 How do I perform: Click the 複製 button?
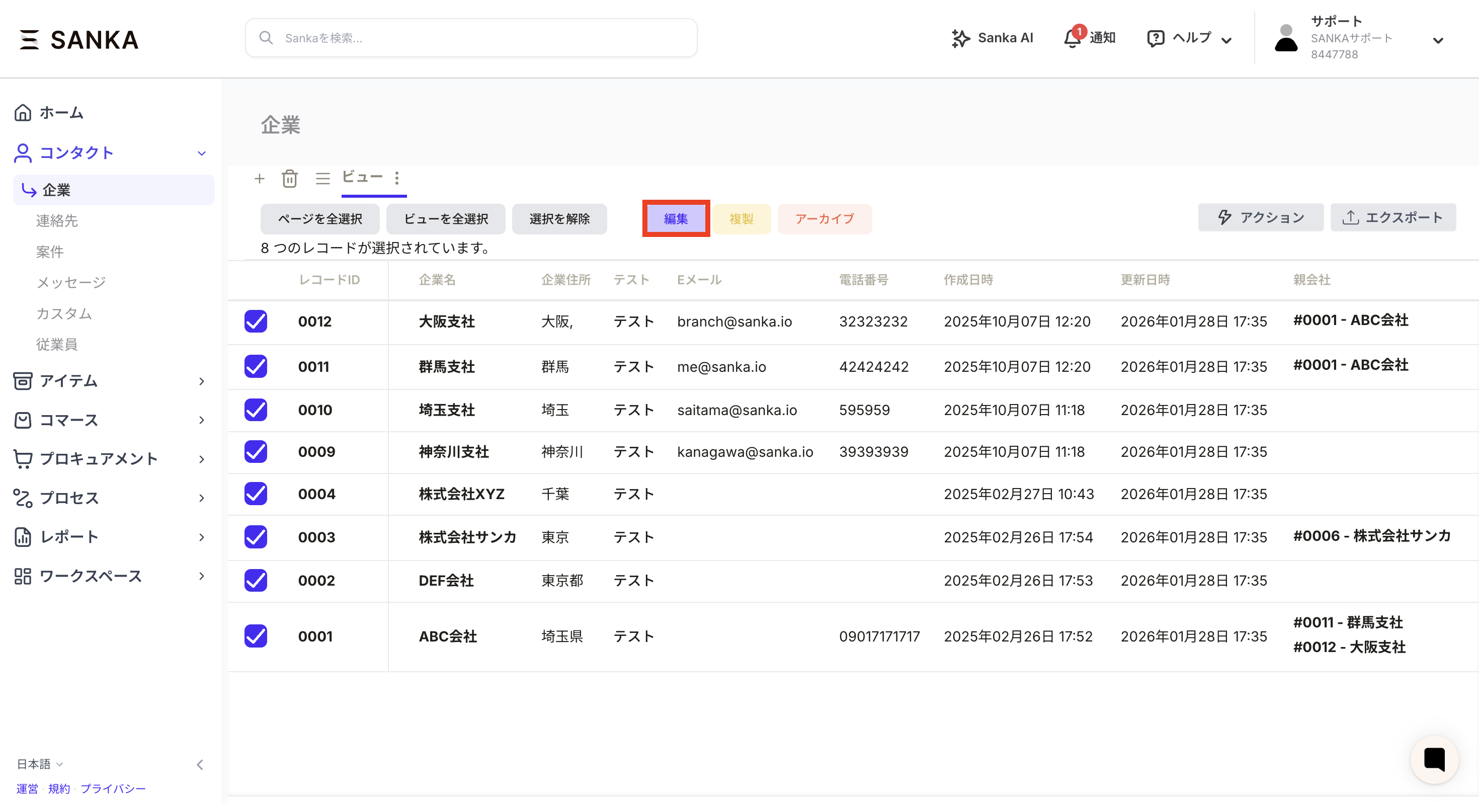[x=742, y=219]
